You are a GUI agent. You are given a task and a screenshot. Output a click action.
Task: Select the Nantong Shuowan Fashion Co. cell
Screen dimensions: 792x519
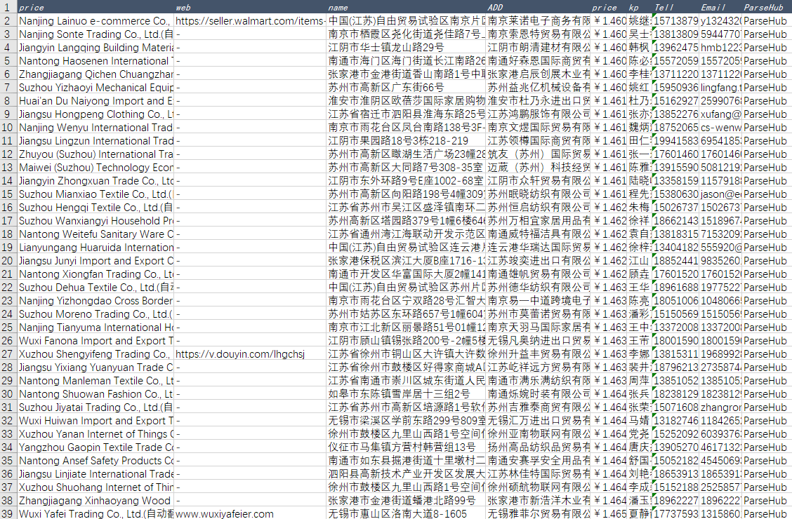(95, 393)
